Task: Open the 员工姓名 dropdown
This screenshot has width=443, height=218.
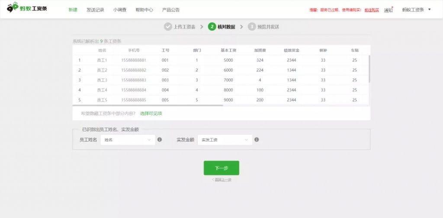Action: [x=128, y=140]
